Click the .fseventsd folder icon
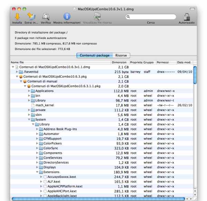 [x=21, y=72]
